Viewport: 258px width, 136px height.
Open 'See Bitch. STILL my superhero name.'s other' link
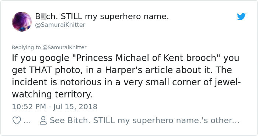click(x=144, y=121)
